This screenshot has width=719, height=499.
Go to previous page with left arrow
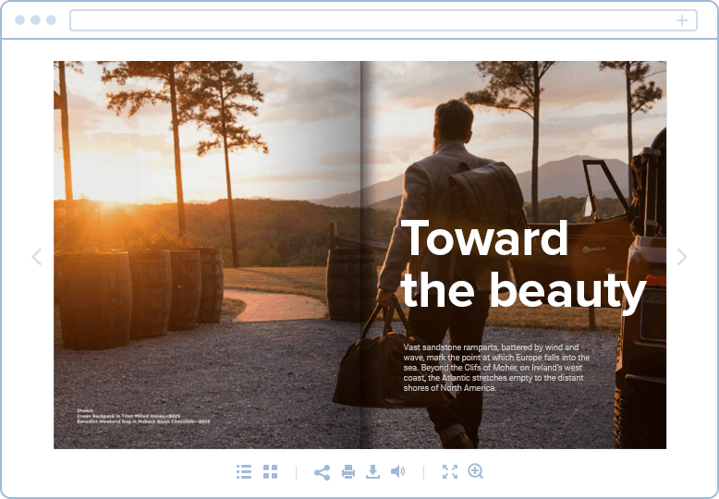coord(37,257)
